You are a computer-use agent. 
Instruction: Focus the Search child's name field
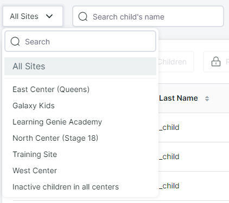(148, 16)
